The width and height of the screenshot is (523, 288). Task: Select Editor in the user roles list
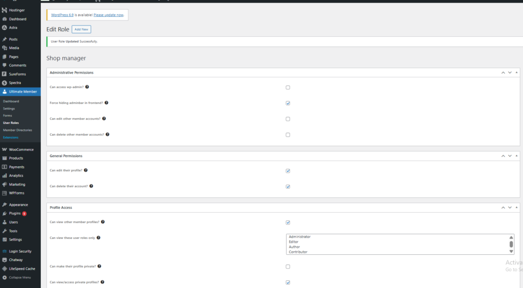coord(293,242)
